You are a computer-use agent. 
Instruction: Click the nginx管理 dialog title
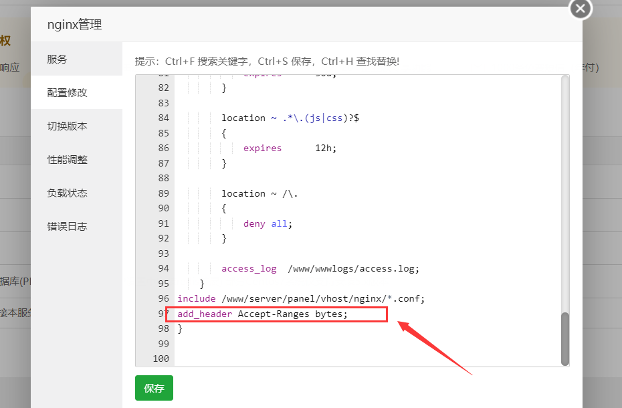coord(75,25)
